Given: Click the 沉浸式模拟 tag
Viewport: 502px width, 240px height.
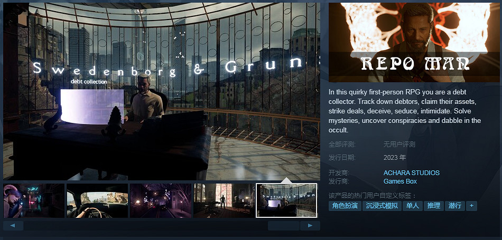Looking at the screenshot, I should (x=383, y=206).
